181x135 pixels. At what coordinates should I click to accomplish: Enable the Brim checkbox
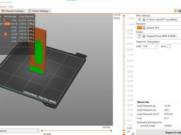click(x=169, y=46)
